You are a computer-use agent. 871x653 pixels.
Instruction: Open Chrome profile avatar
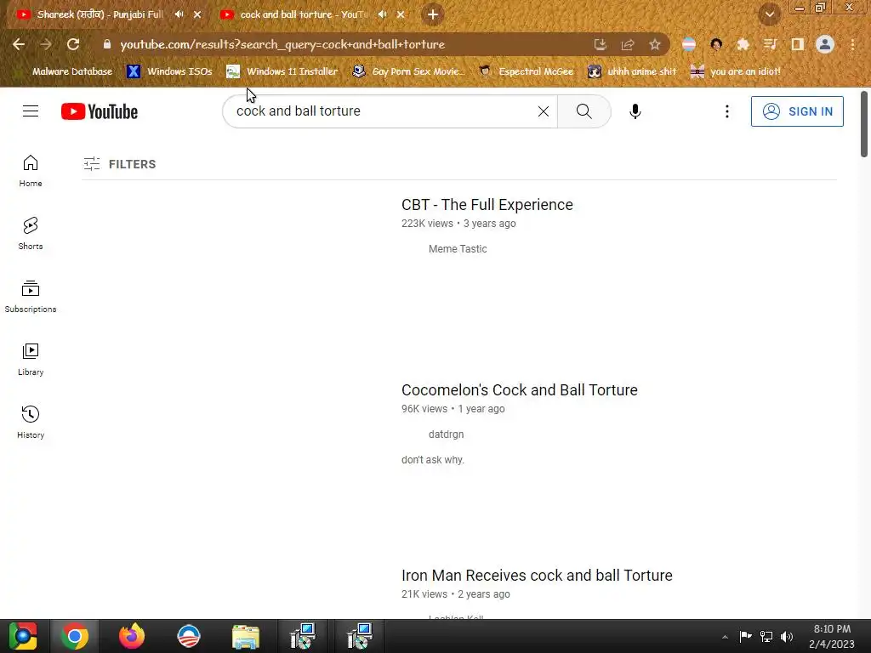(825, 44)
